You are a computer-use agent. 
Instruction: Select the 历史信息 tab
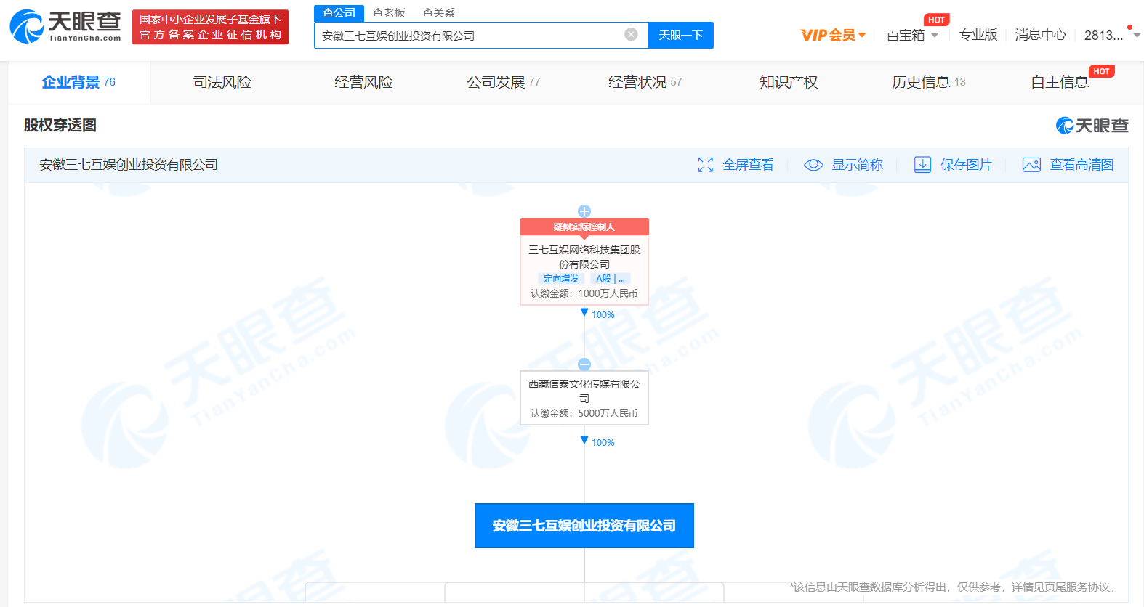point(928,82)
